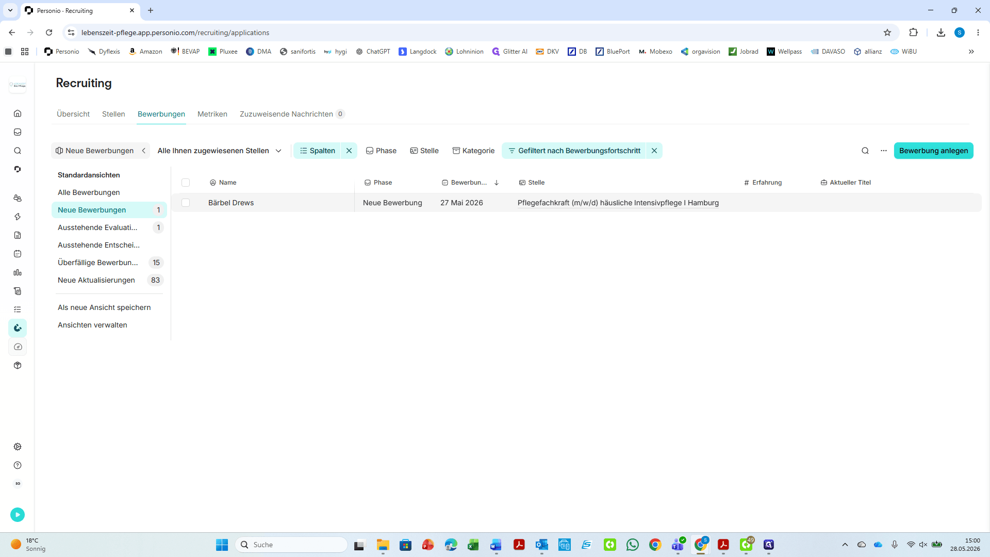Viewport: 990px width, 557px height.
Task: Sort by Bewerbungsdatum using the arrow
Action: click(x=497, y=183)
